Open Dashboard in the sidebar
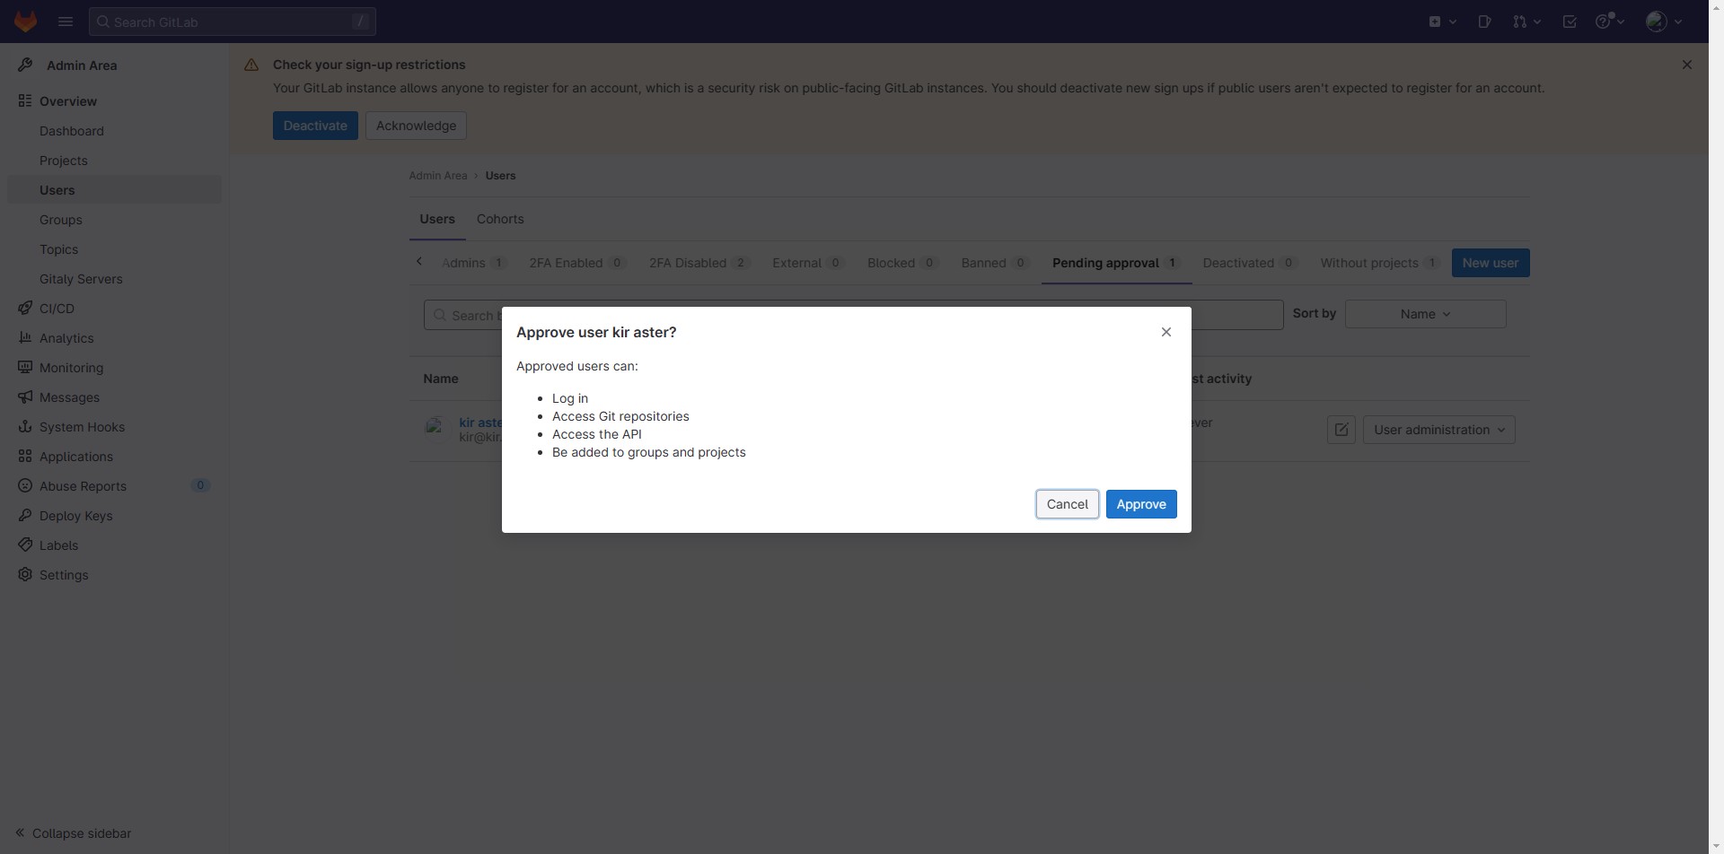This screenshot has height=854, width=1724. [x=114, y=131]
